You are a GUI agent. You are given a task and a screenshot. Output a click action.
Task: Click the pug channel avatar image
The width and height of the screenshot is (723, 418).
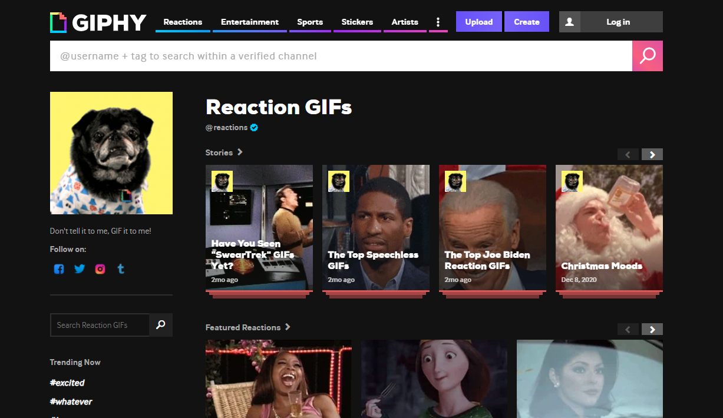click(x=111, y=153)
